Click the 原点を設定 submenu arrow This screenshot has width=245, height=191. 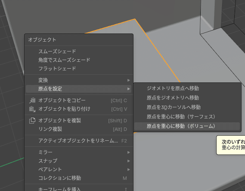click(129, 89)
